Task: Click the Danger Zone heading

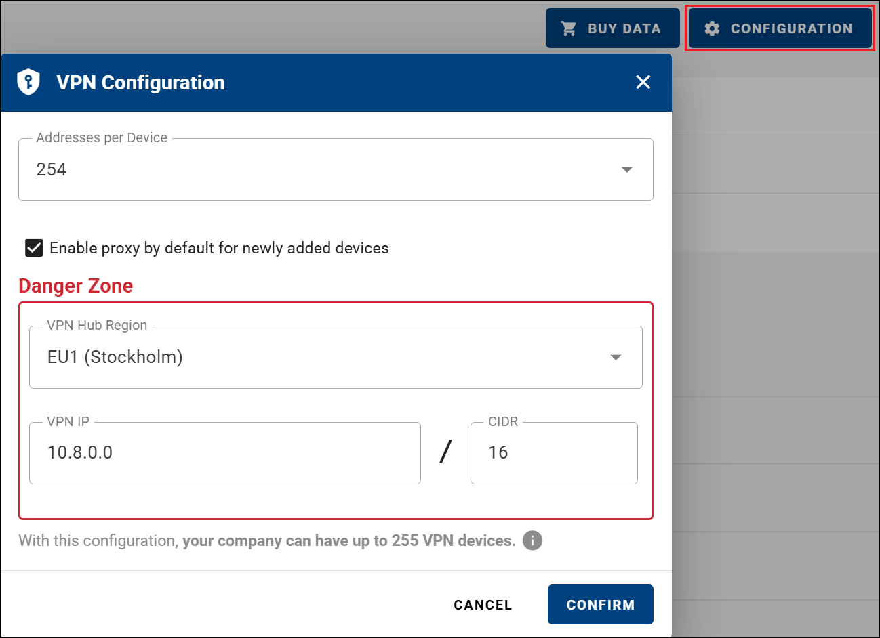Action: click(76, 286)
